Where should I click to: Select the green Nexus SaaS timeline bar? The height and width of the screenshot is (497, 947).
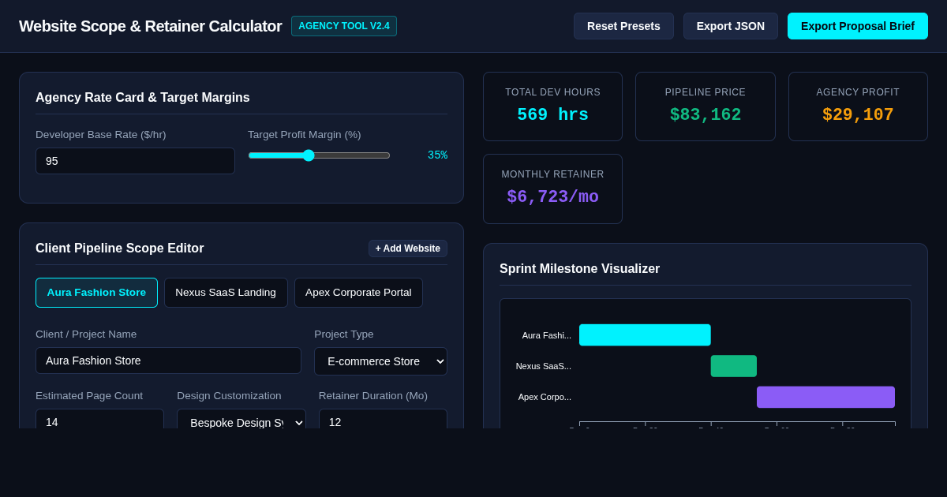(734, 366)
